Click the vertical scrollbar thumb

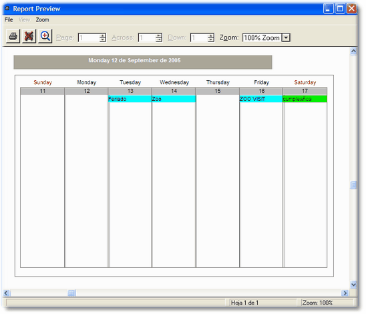click(353, 185)
